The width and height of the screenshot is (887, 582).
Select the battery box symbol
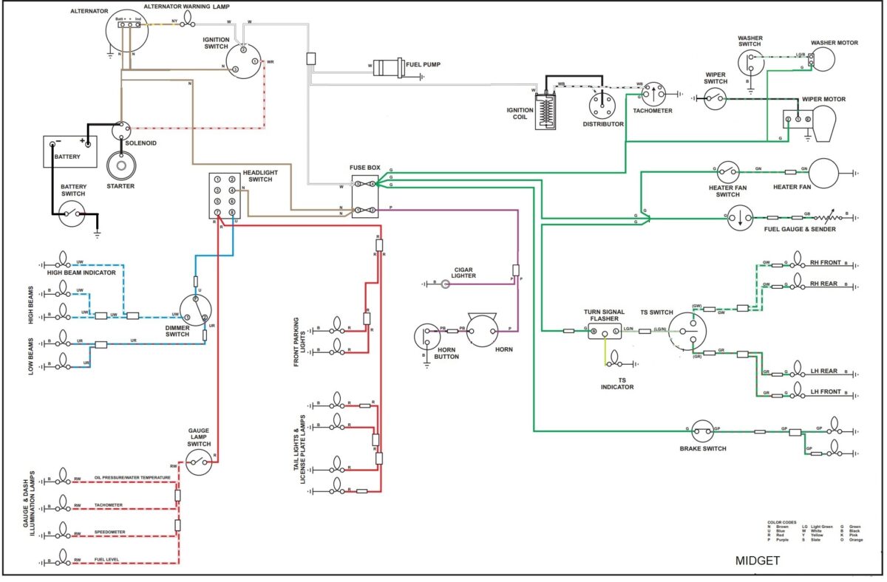[70, 152]
